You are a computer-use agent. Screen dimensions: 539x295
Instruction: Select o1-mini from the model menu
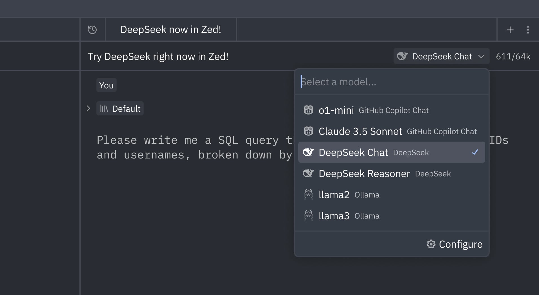(x=336, y=110)
